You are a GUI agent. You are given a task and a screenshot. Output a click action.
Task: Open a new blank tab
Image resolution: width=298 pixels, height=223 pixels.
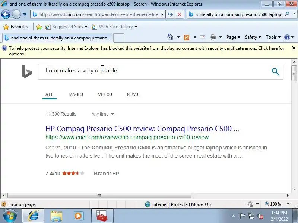coord(119,38)
